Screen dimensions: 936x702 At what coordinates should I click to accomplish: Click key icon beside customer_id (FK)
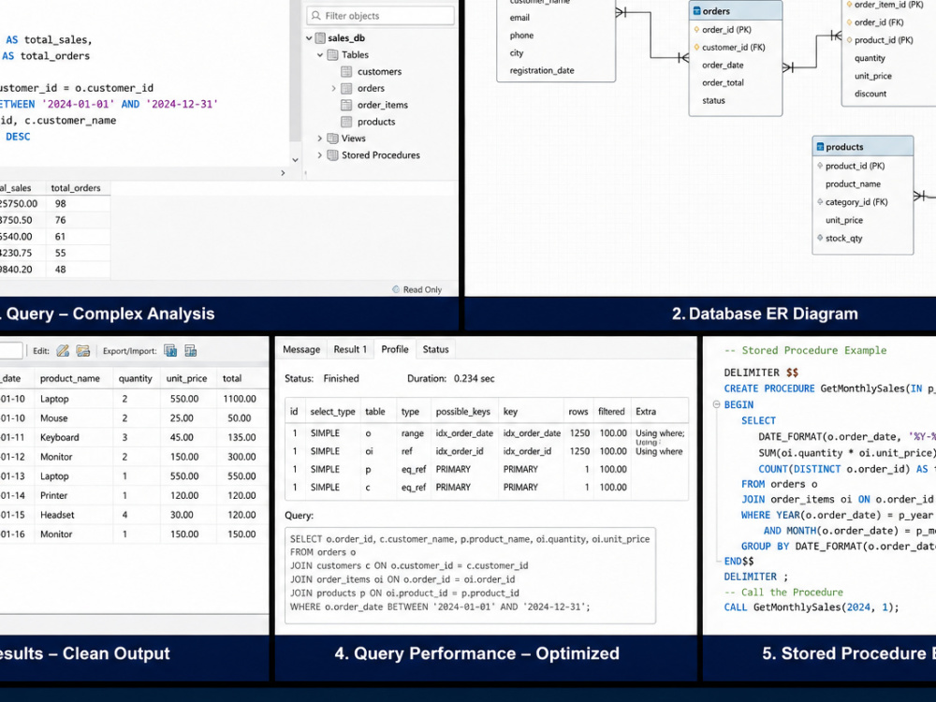(696, 47)
